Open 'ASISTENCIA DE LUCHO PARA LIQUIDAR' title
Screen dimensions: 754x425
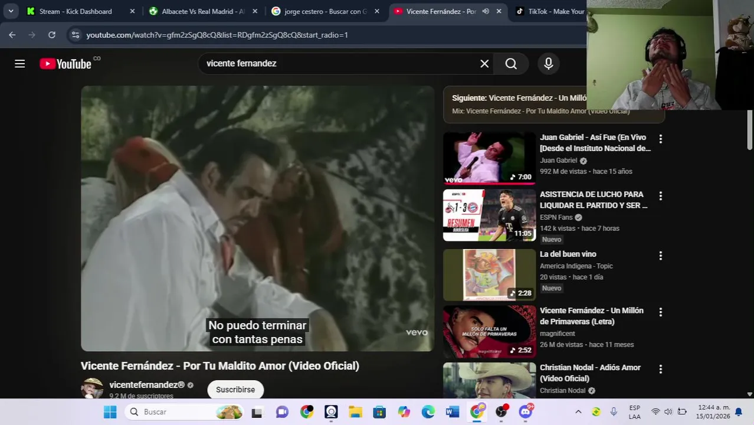pyautogui.click(x=594, y=200)
